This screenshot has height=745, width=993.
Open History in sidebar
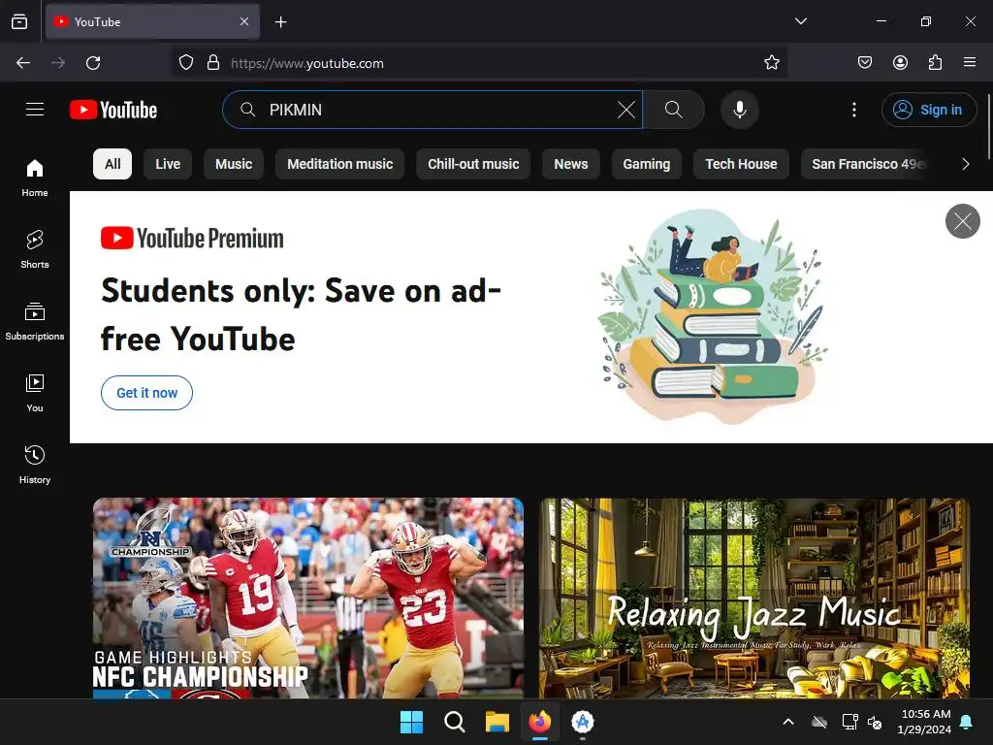pyautogui.click(x=35, y=465)
